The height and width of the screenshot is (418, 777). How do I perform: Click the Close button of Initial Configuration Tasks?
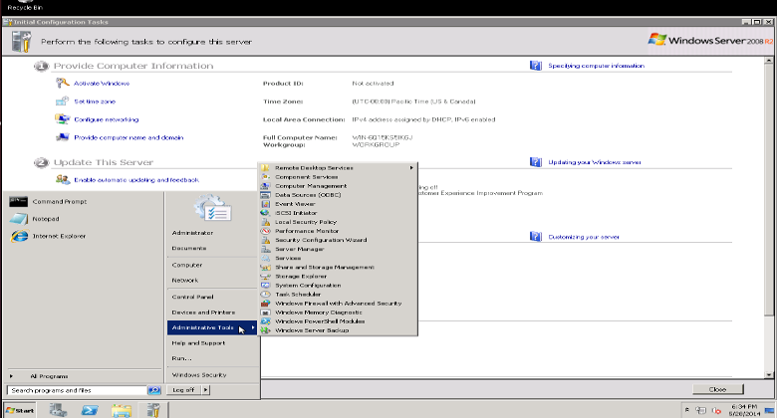tap(718, 389)
